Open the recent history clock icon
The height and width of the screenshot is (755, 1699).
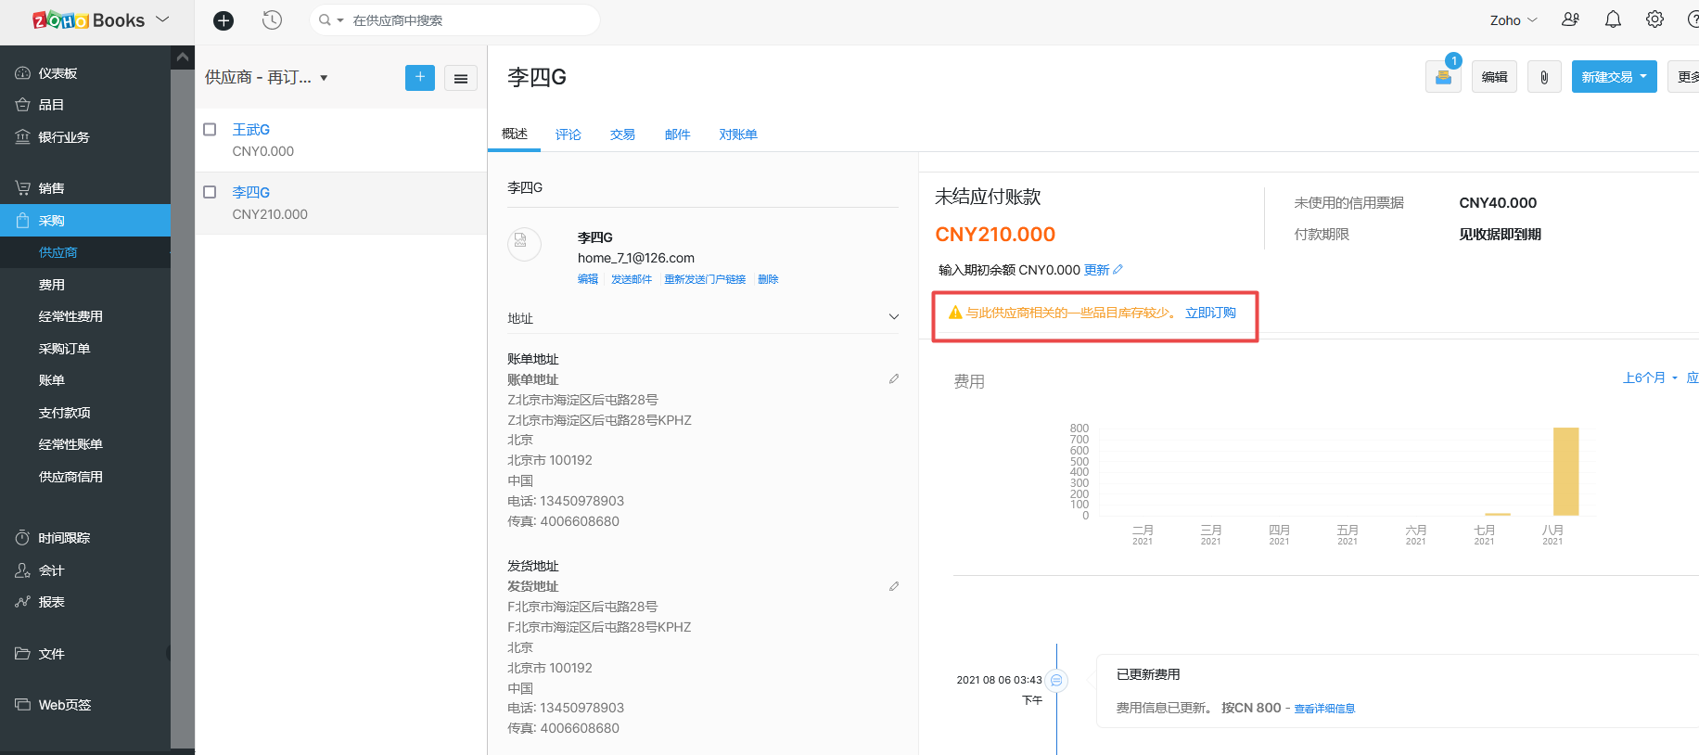[272, 20]
